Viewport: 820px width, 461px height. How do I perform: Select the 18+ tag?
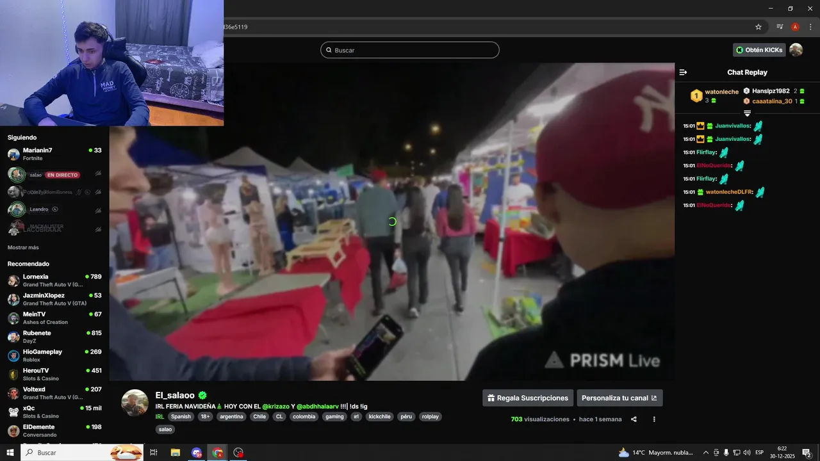(205, 416)
